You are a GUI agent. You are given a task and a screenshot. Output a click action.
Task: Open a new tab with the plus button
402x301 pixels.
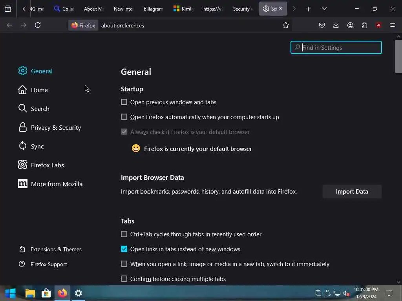click(x=308, y=9)
